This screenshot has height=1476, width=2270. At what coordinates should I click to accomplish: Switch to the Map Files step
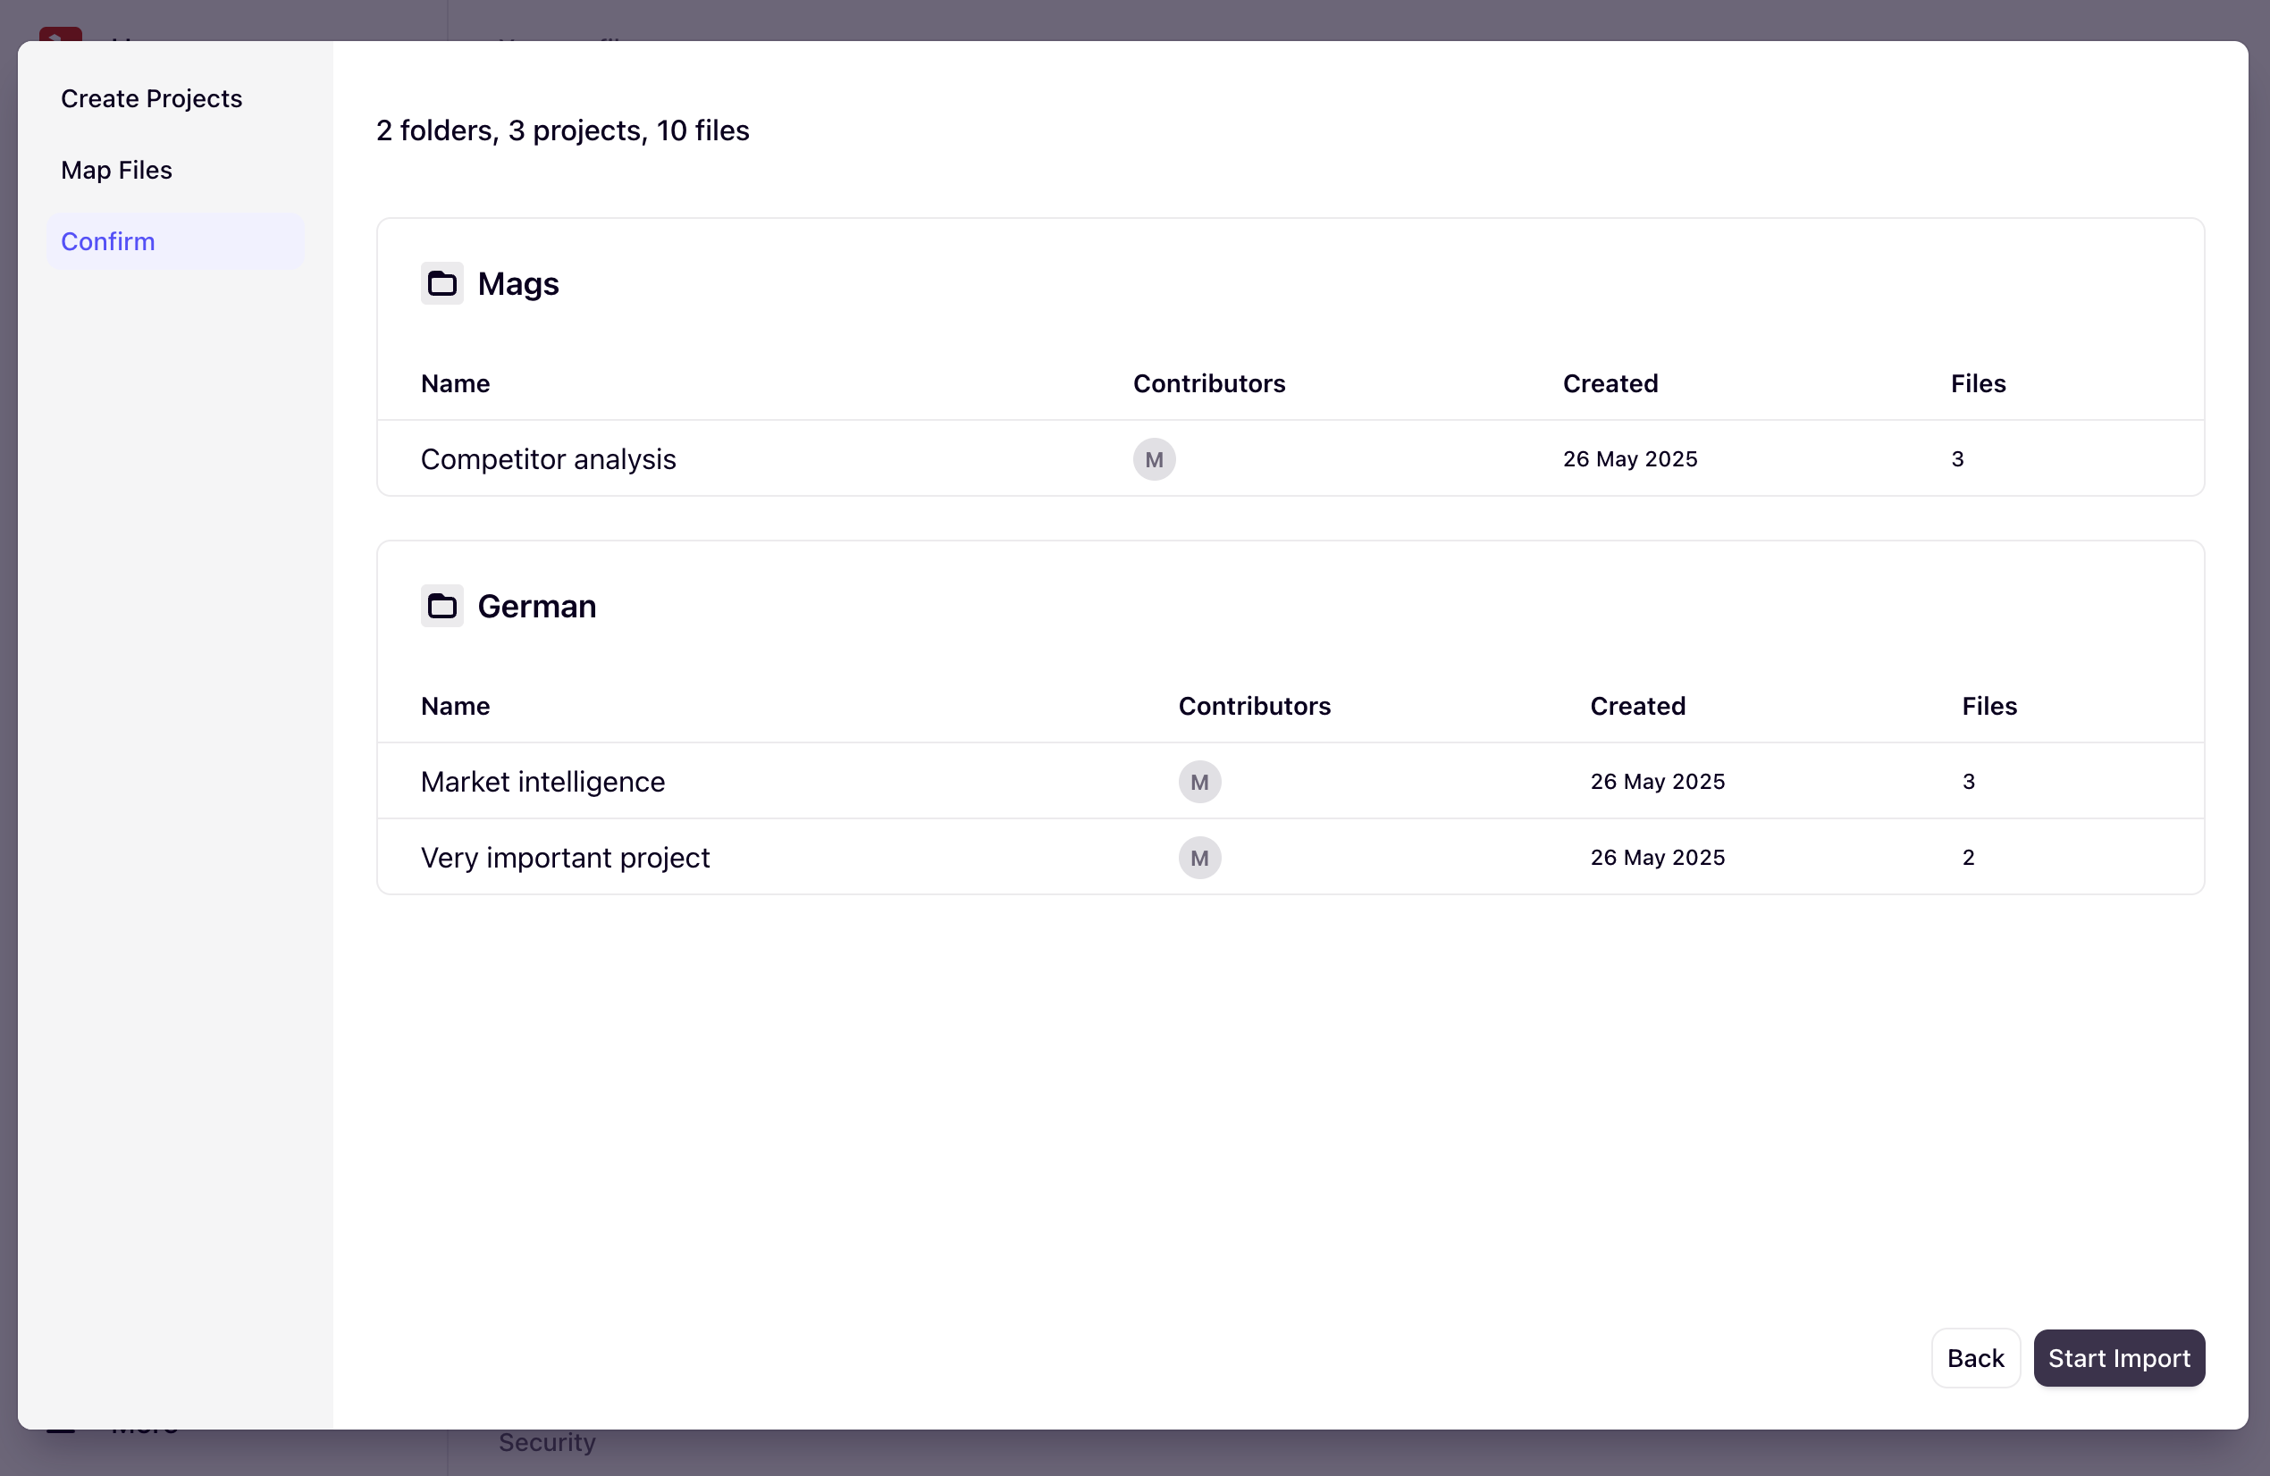pyautogui.click(x=116, y=170)
